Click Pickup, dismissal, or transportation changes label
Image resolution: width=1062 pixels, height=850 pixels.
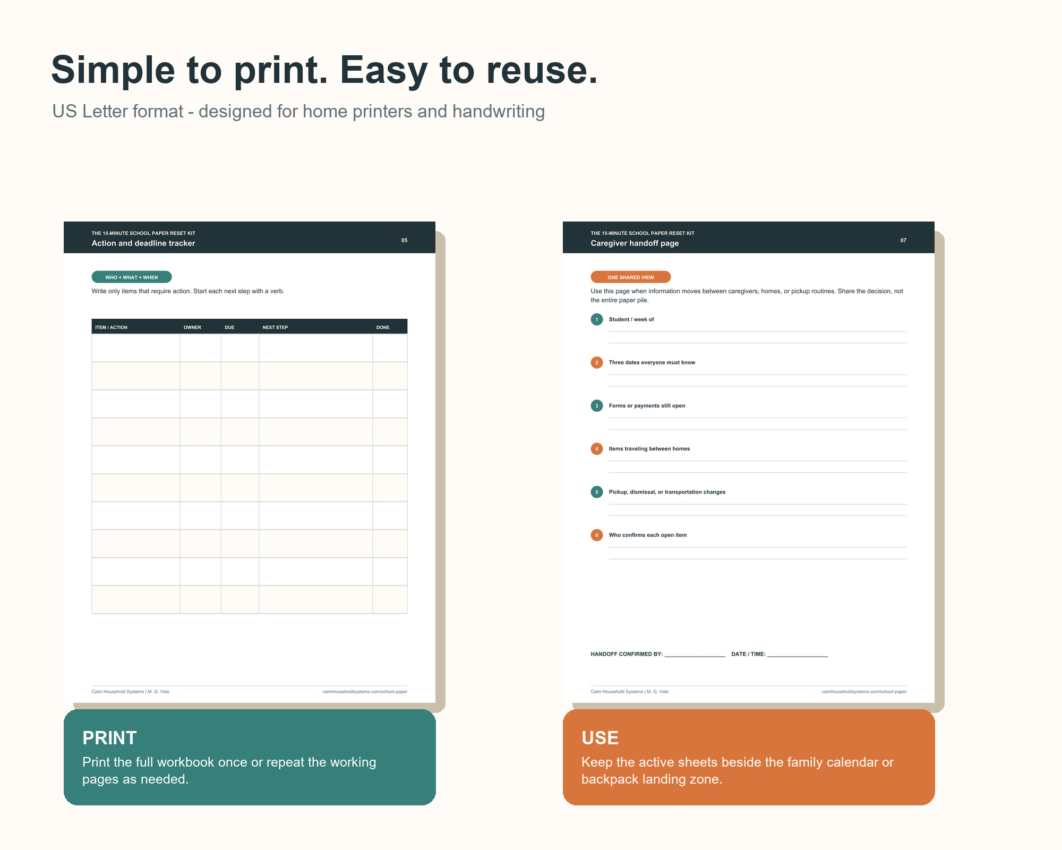667,492
